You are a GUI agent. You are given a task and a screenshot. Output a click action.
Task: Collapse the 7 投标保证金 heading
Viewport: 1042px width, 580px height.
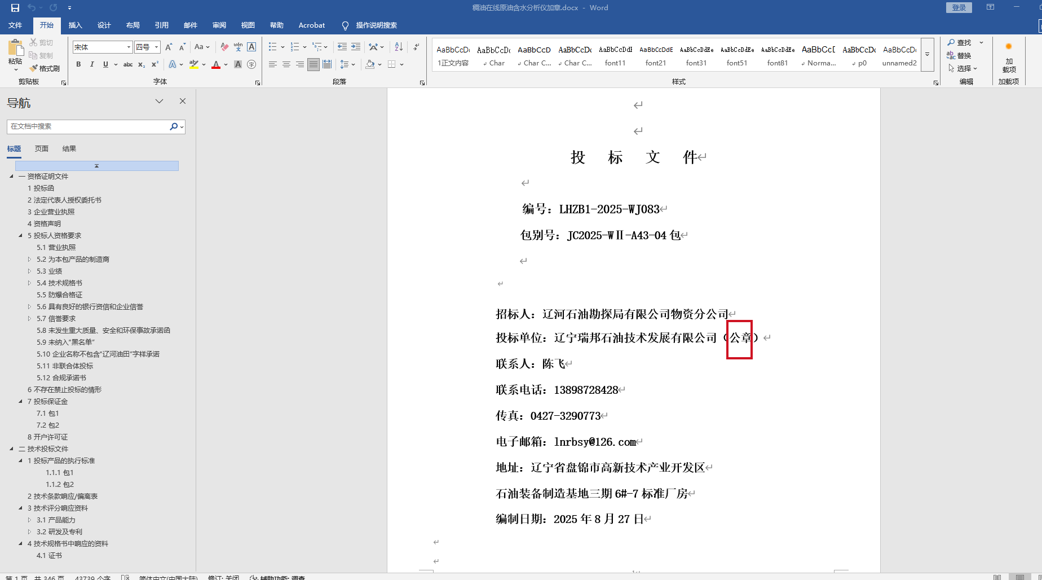pos(20,402)
